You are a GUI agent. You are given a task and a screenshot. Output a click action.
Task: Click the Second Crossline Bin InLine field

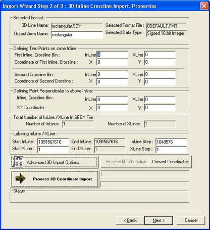[112, 74]
